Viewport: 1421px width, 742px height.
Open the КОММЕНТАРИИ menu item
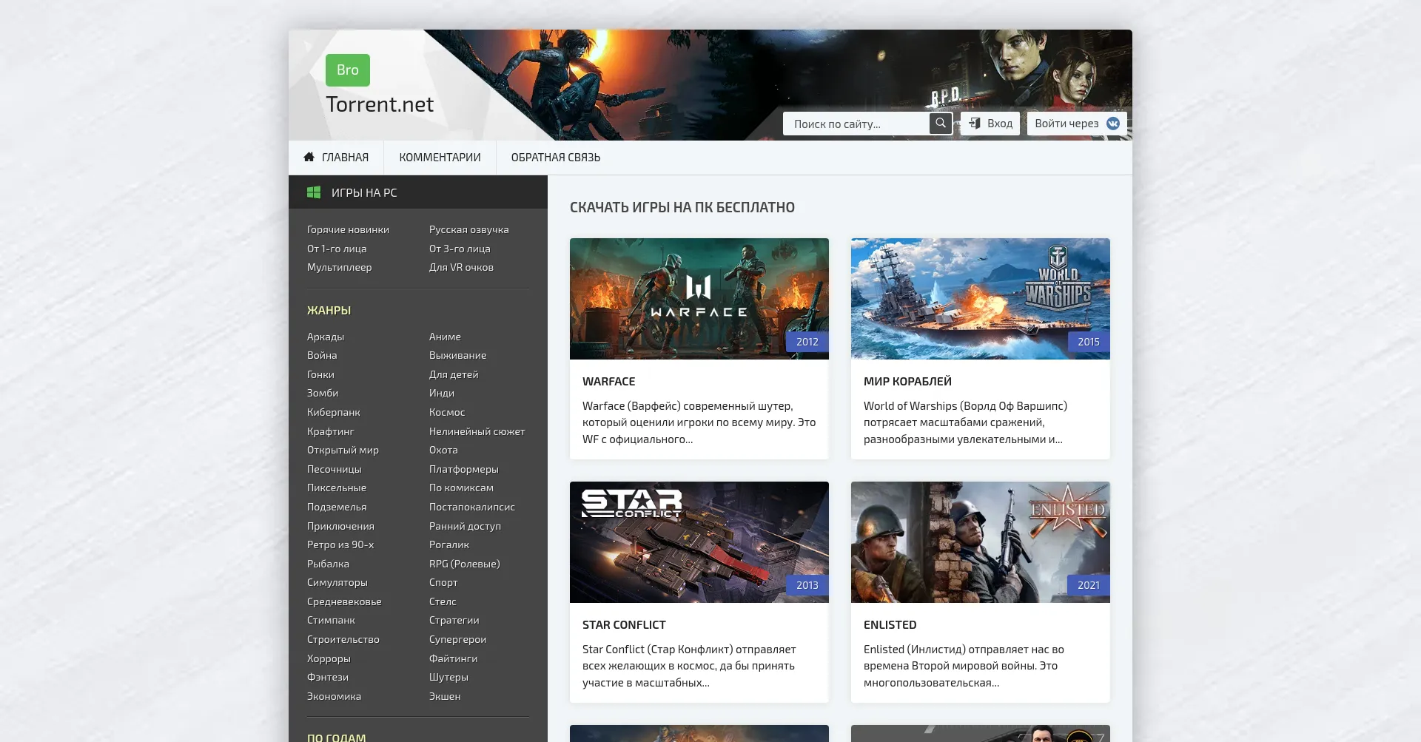(440, 158)
